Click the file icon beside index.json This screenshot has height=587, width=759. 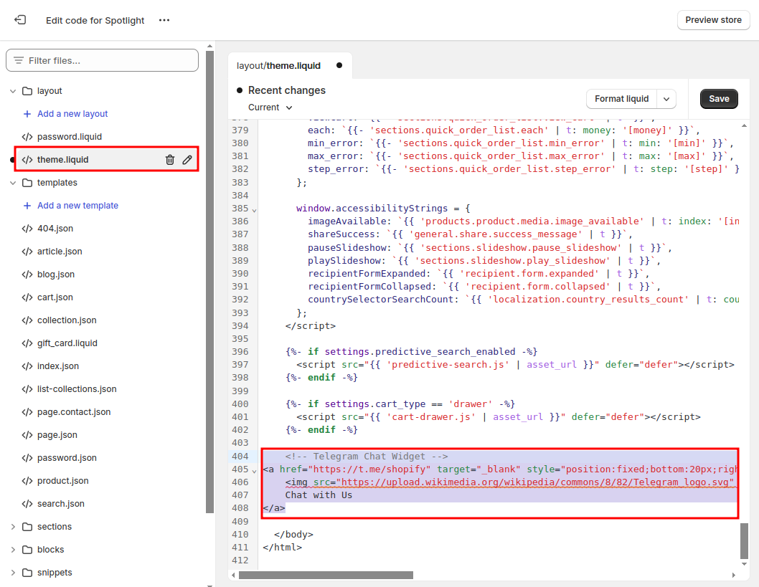pyautogui.click(x=27, y=366)
